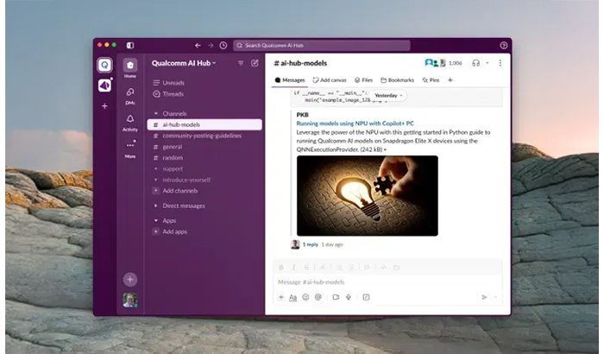Toggle the Aa formatting toolbar
604x354 pixels.
point(293,297)
